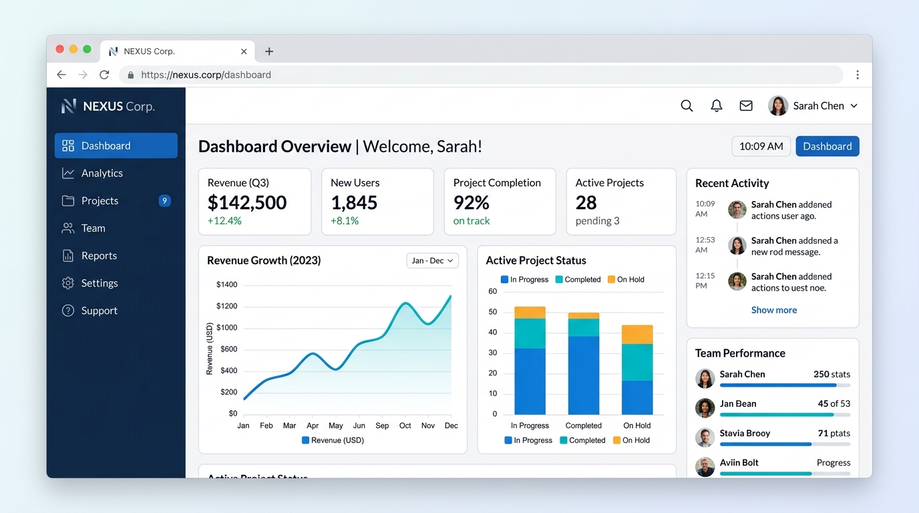Open the Team section
Viewport: 919px width, 513px height.
[116, 228]
